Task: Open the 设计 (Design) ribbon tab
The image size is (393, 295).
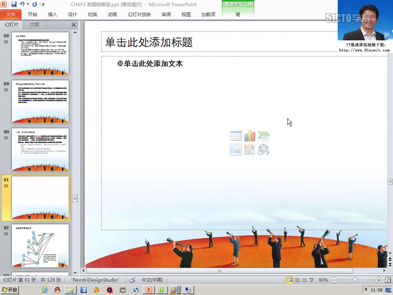Action: (x=72, y=14)
